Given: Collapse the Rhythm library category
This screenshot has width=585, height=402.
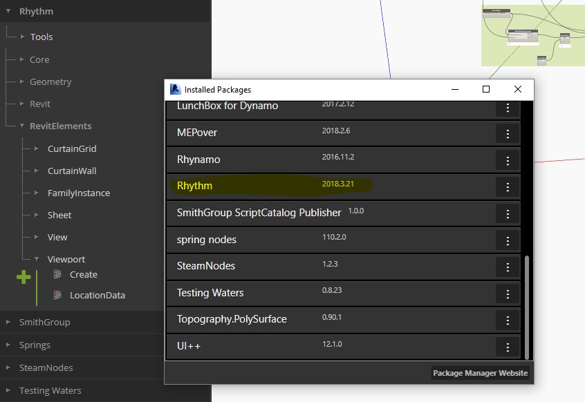Looking at the screenshot, I should pos(8,11).
